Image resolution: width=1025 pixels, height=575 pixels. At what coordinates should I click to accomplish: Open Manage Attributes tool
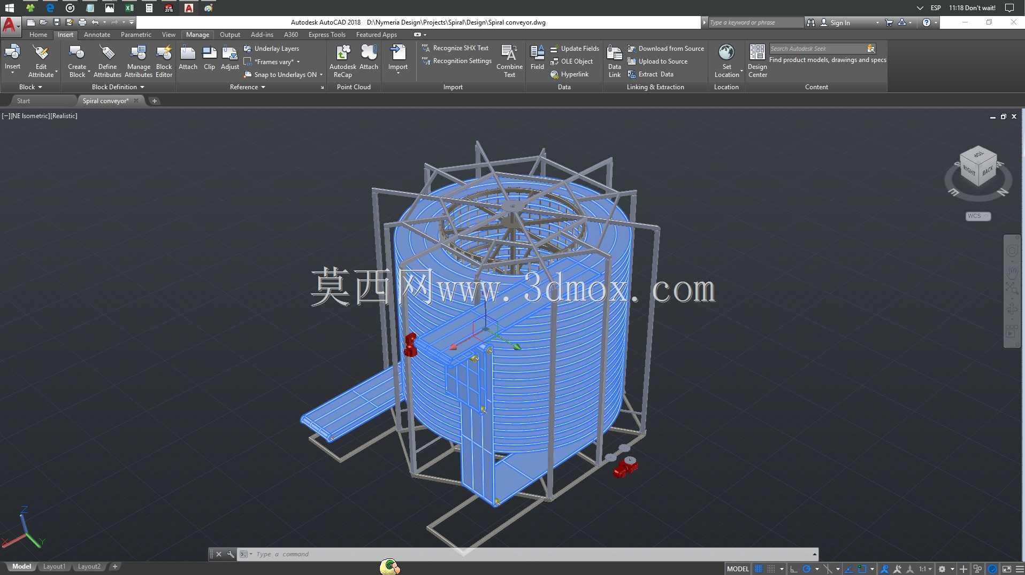coord(139,61)
